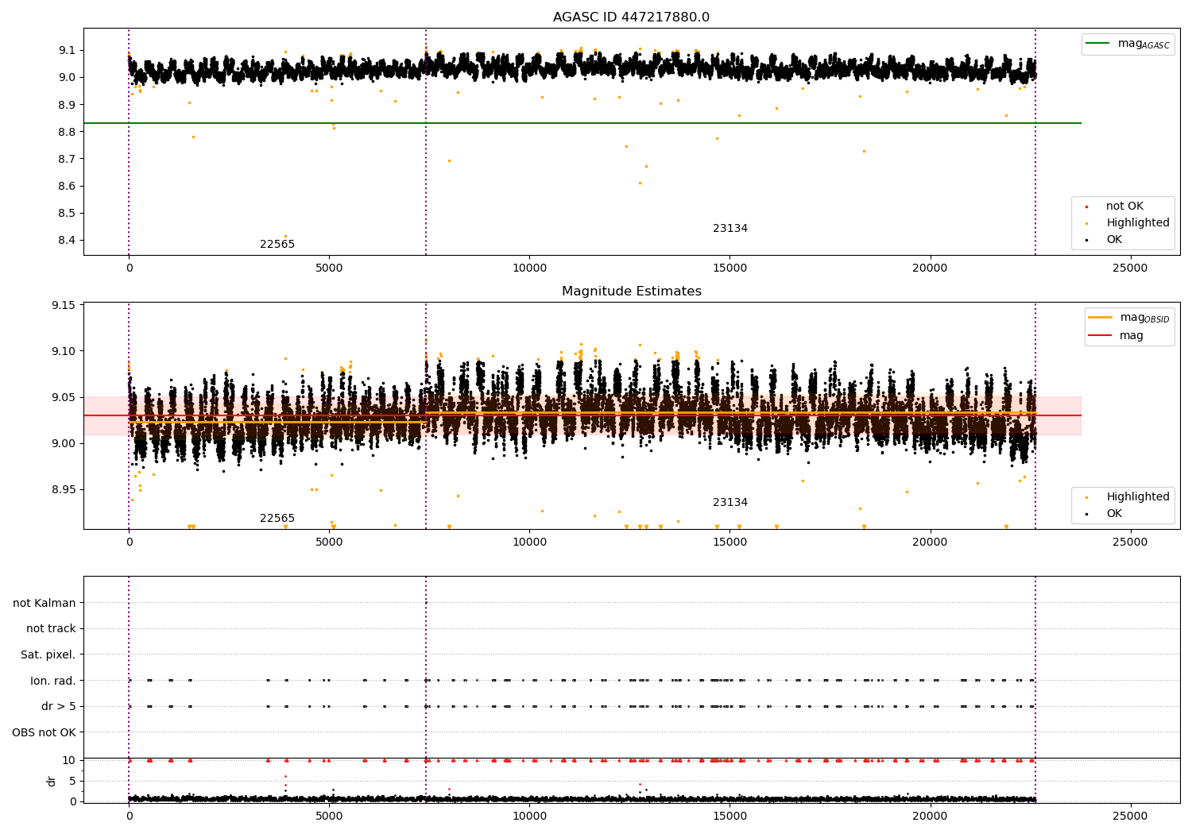Image resolution: width=1192 pixels, height=834 pixels.
Task: Click the 23134 label in top plot
Action: (730, 229)
